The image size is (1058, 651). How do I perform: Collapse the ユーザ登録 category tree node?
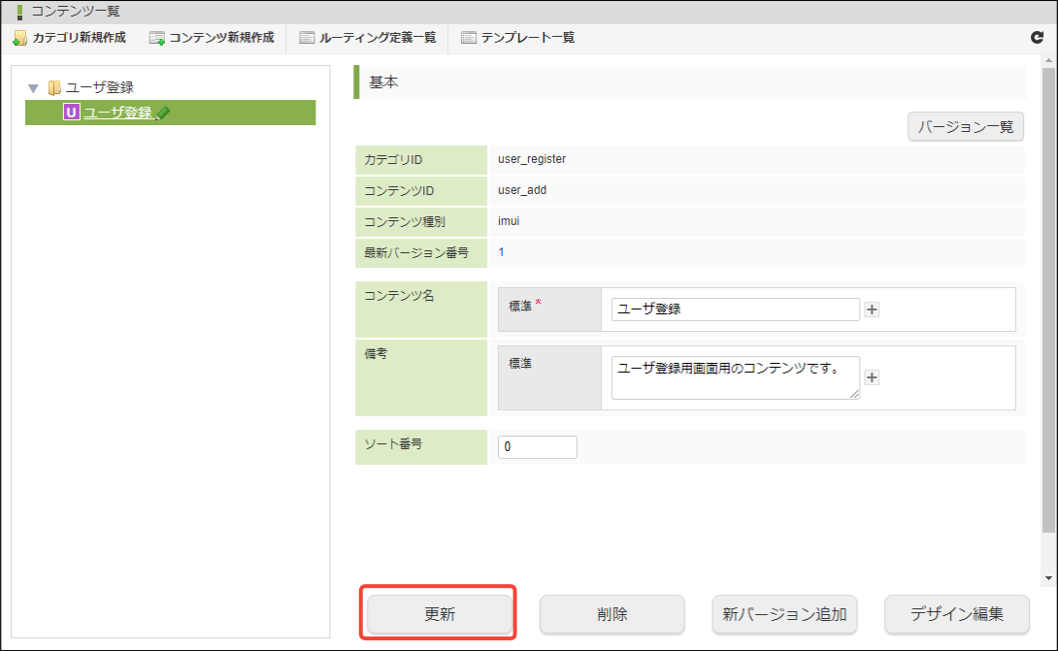click(x=33, y=88)
